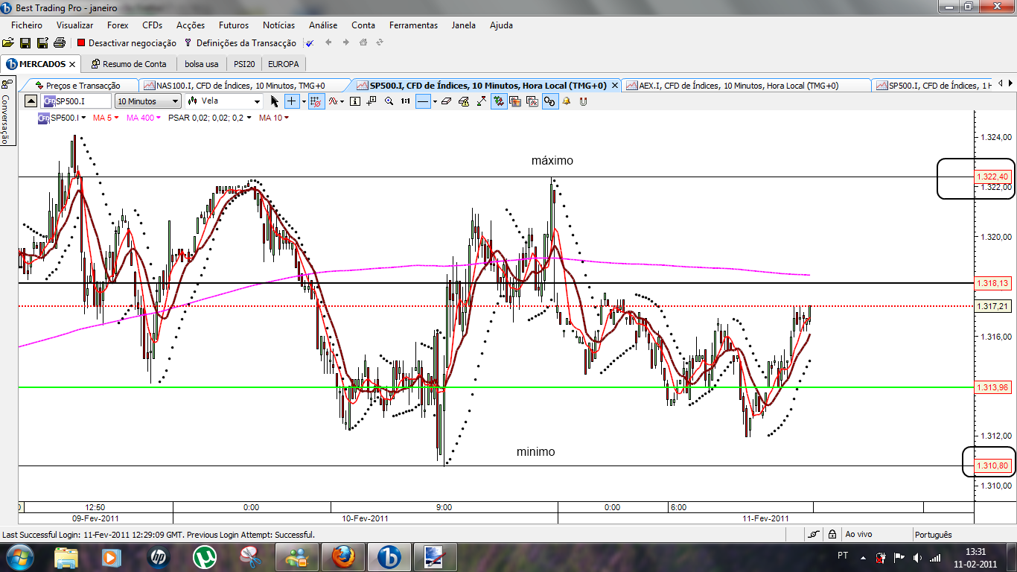Expand the line tool dropdown arrow
Image resolution: width=1017 pixels, height=572 pixels.
(434, 101)
